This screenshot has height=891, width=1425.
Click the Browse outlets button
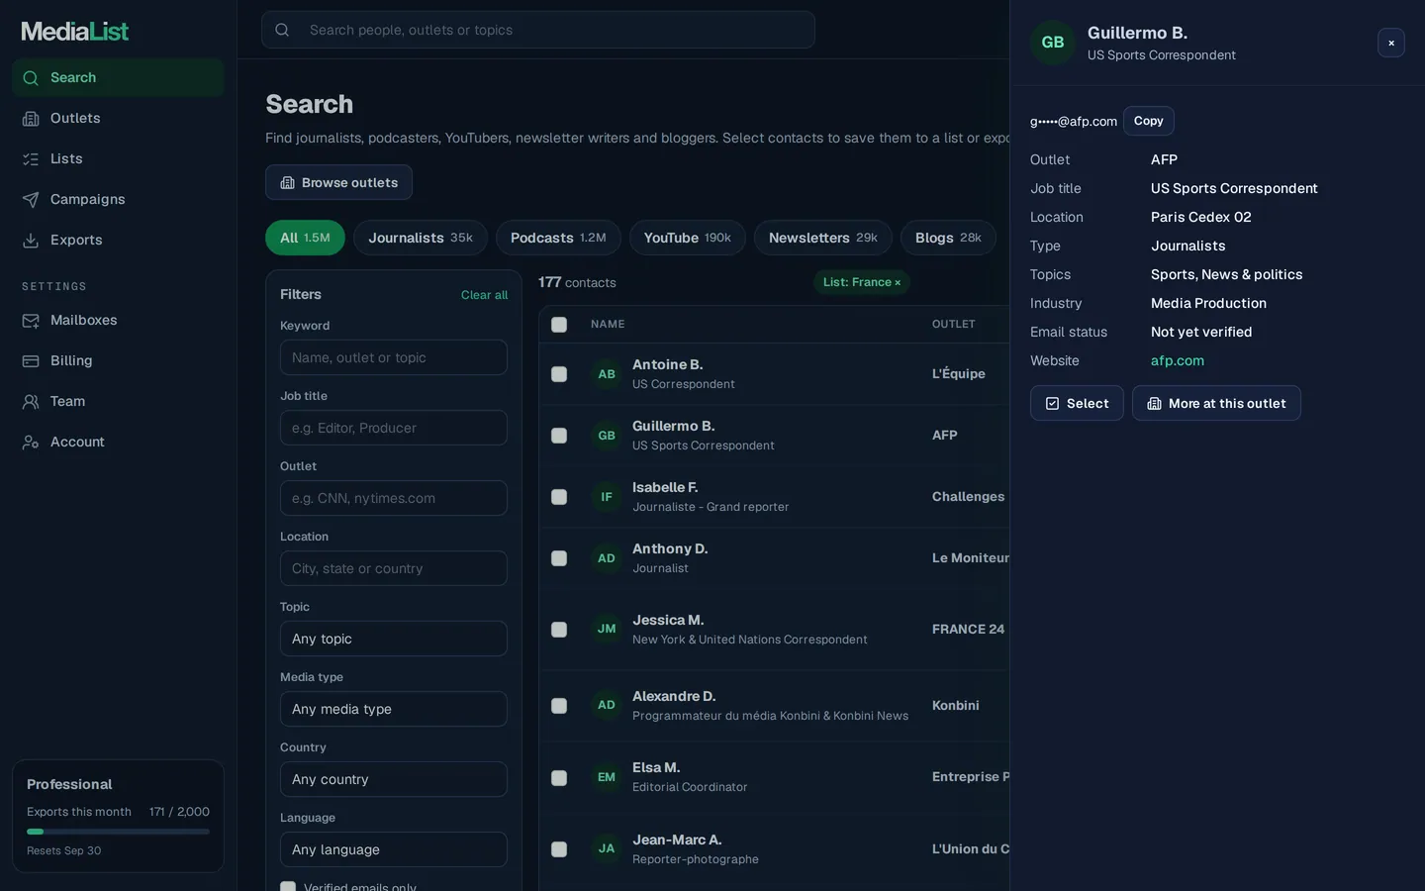tap(338, 182)
